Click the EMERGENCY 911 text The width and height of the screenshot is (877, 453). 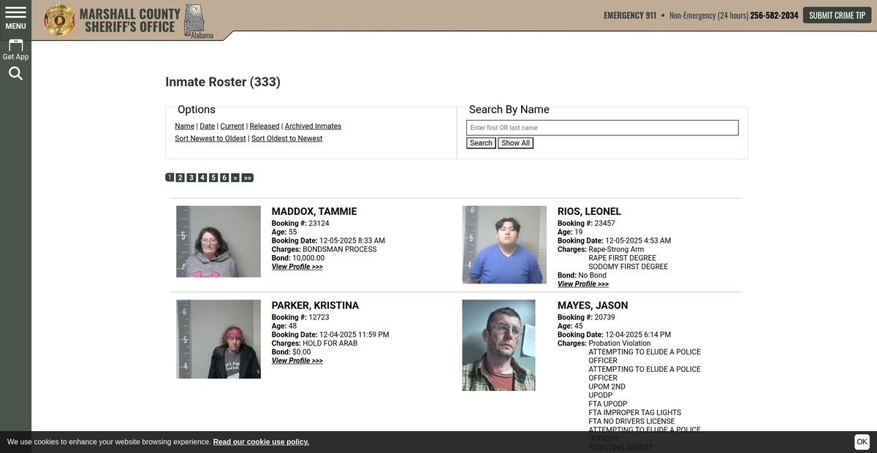[630, 15]
